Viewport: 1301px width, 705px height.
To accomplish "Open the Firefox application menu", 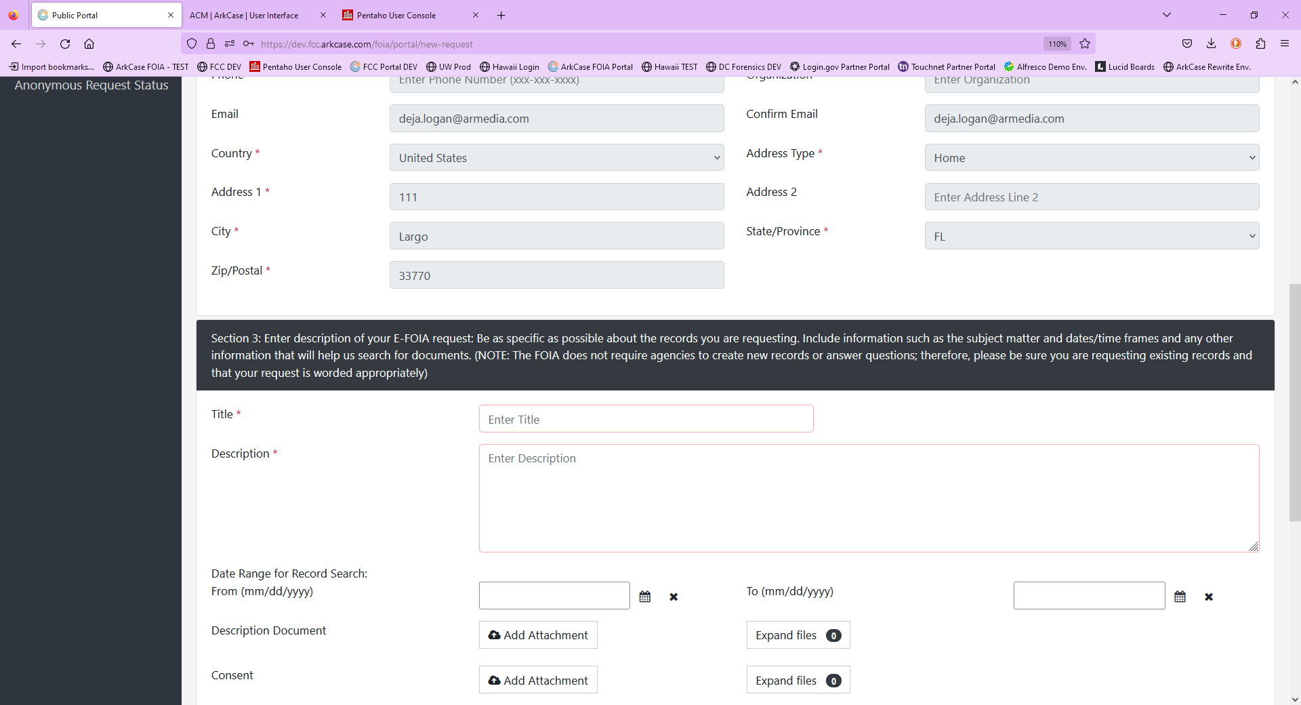I will click(1285, 44).
